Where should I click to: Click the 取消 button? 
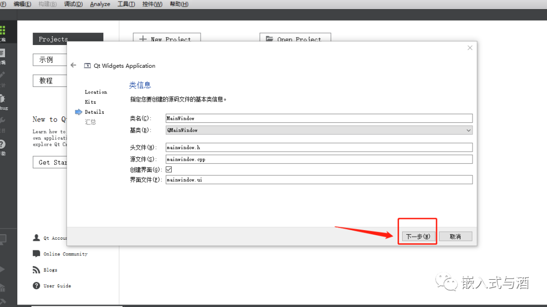point(455,237)
